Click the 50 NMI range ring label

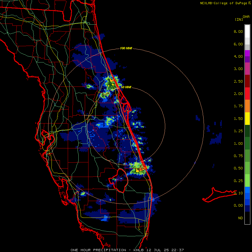tap(126, 87)
